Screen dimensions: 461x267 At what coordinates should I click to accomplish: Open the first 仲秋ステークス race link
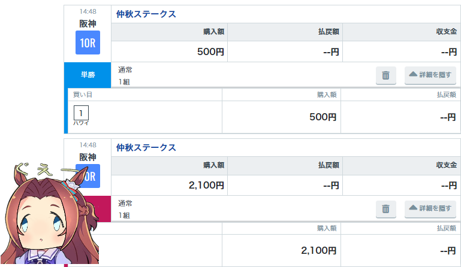[146, 14]
